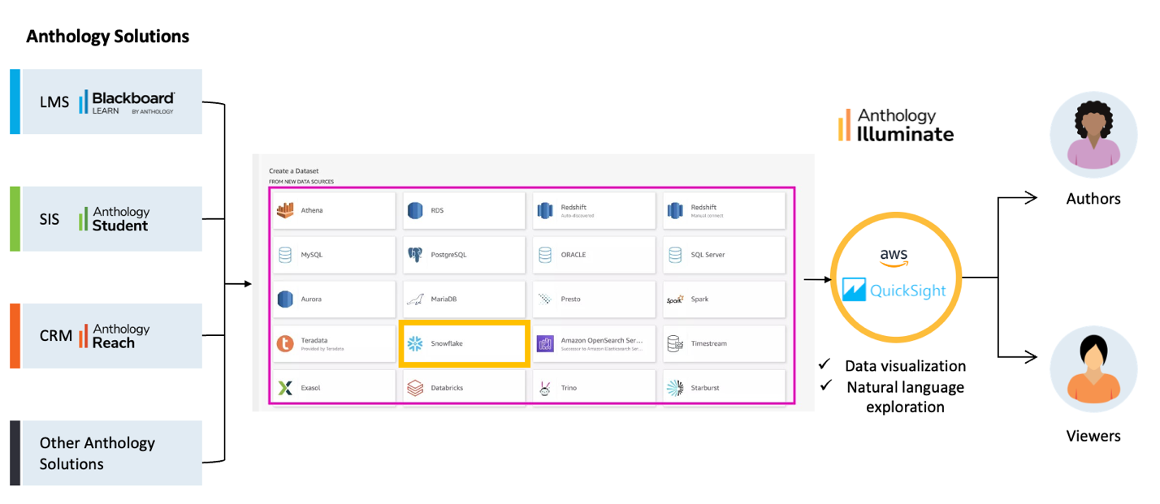The width and height of the screenshot is (1160, 504).
Task: Click the Timestream icon
Action: point(675,343)
